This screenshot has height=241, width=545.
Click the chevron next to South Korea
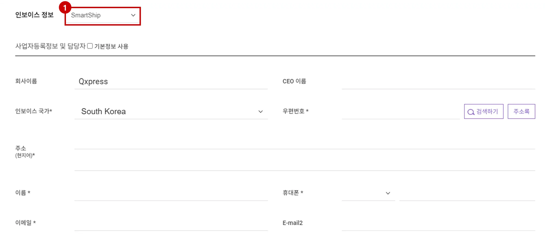(261, 112)
